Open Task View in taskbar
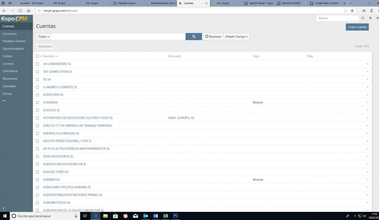 coord(85,216)
